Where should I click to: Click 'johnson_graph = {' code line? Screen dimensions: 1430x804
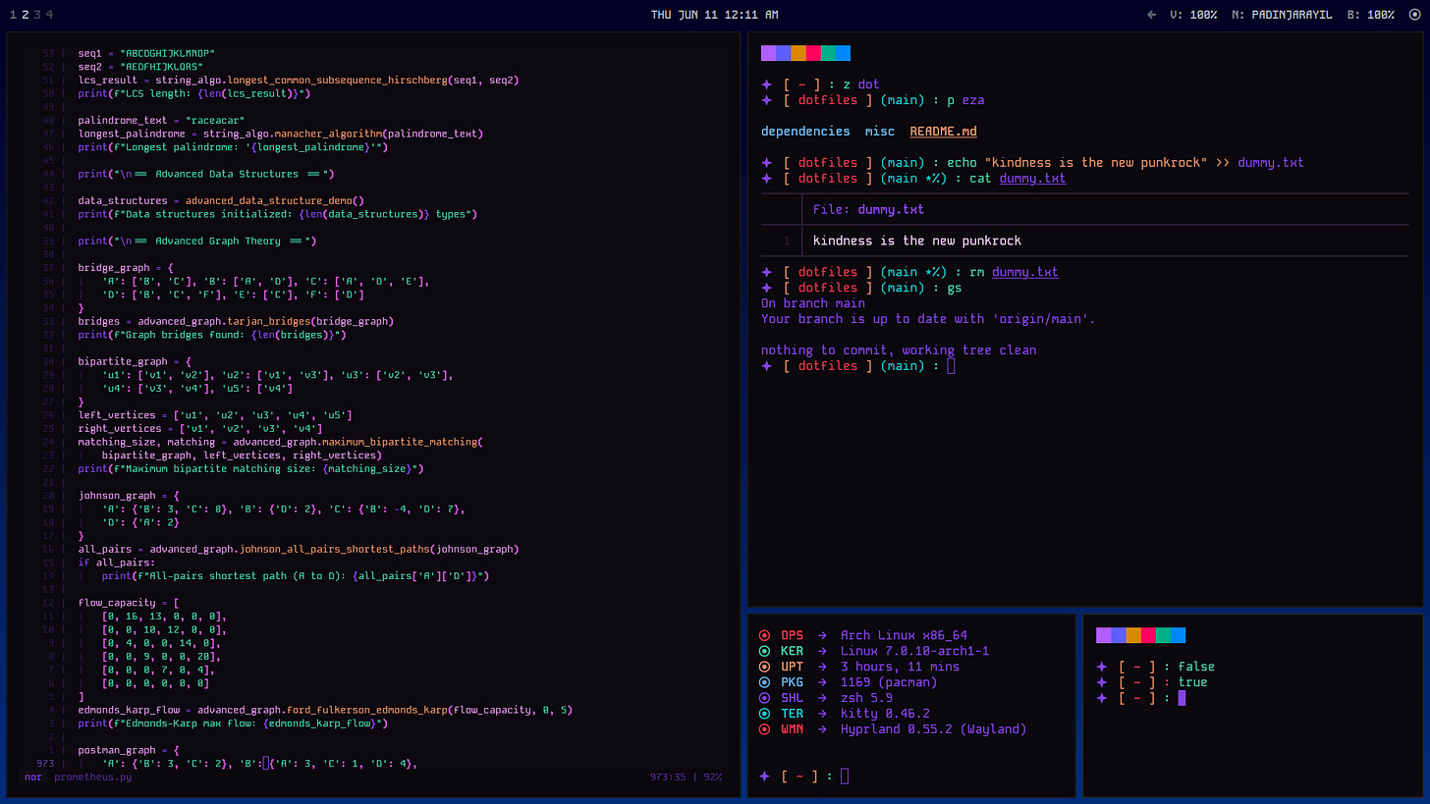[x=129, y=496]
